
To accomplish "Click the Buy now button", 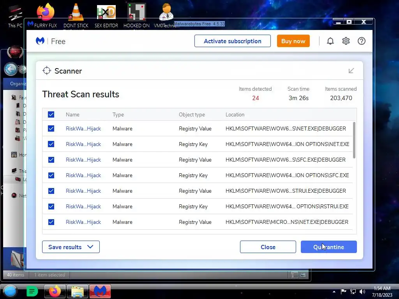I will tap(293, 41).
